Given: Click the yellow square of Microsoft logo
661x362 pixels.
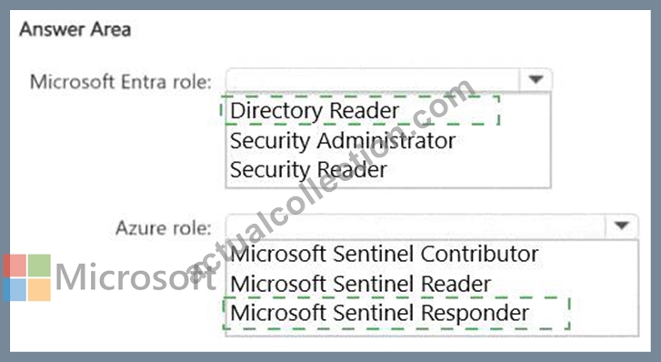Looking at the screenshot, I should (40, 290).
